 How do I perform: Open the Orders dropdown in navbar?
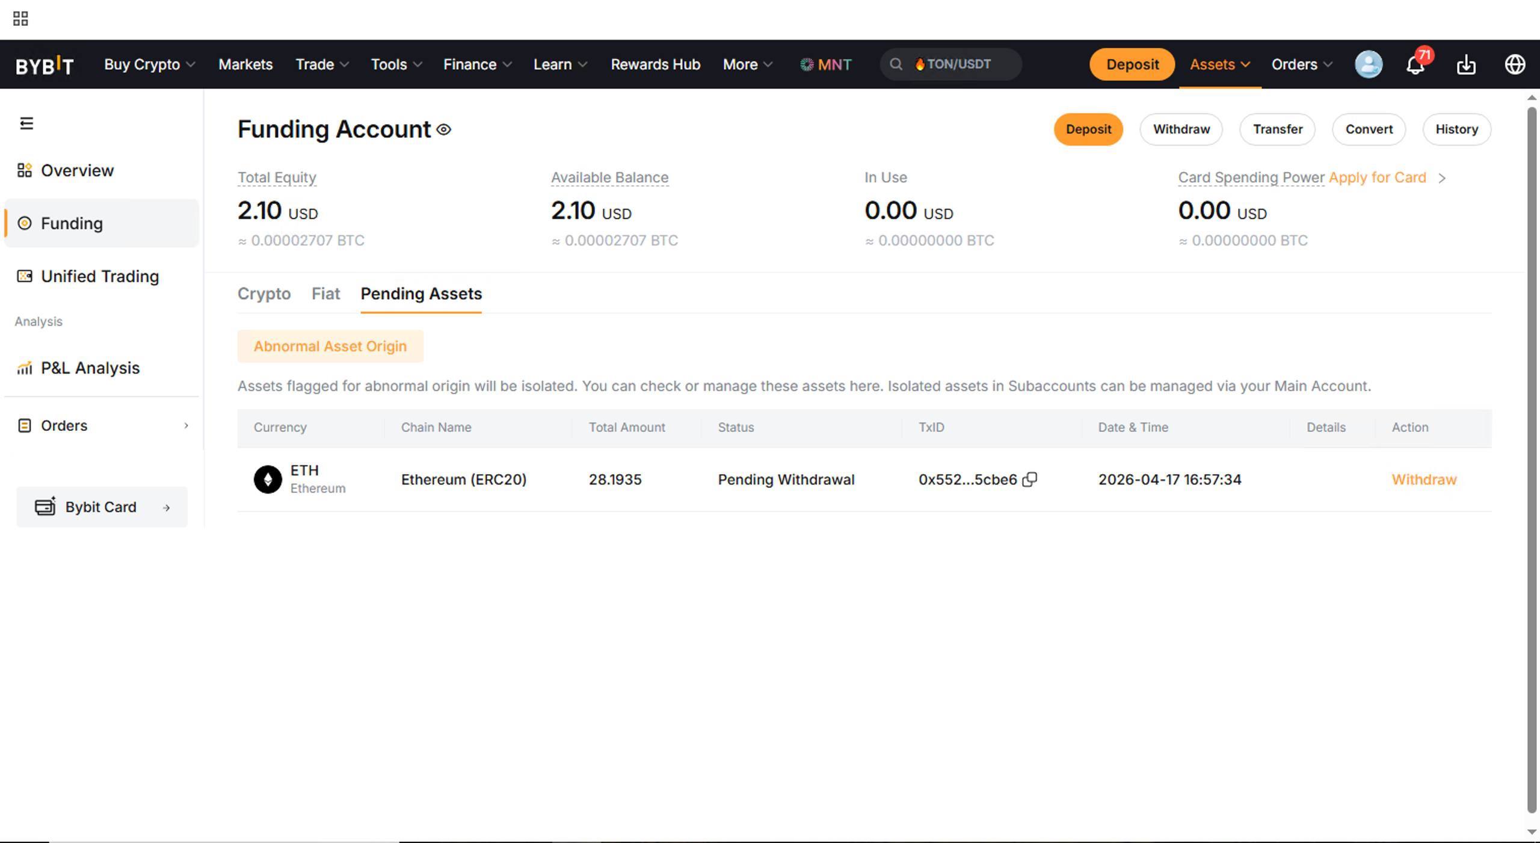[x=1302, y=64]
